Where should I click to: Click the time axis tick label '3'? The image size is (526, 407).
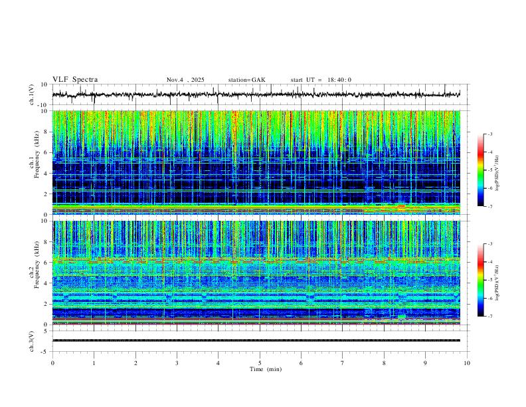(177, 363)
